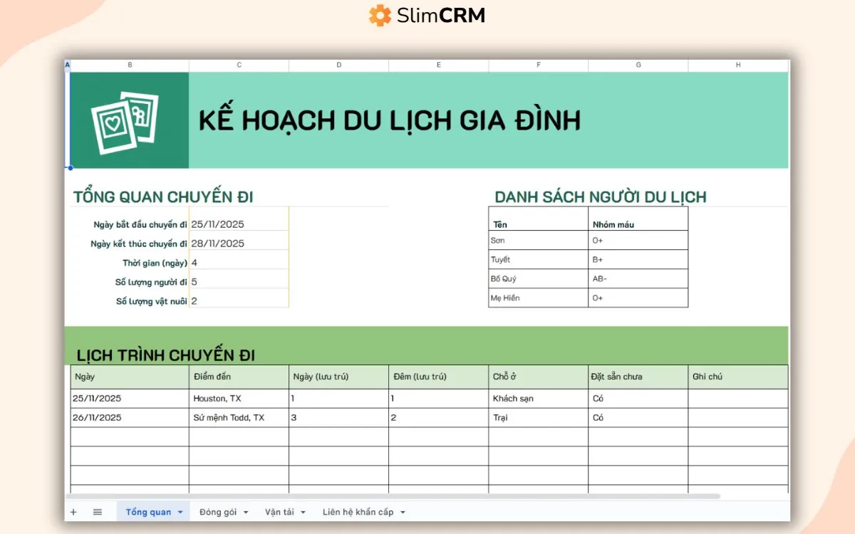Click the horizontal scrollbar of the sheet
This screenshot has height=534, width=855.
(393, 496)
